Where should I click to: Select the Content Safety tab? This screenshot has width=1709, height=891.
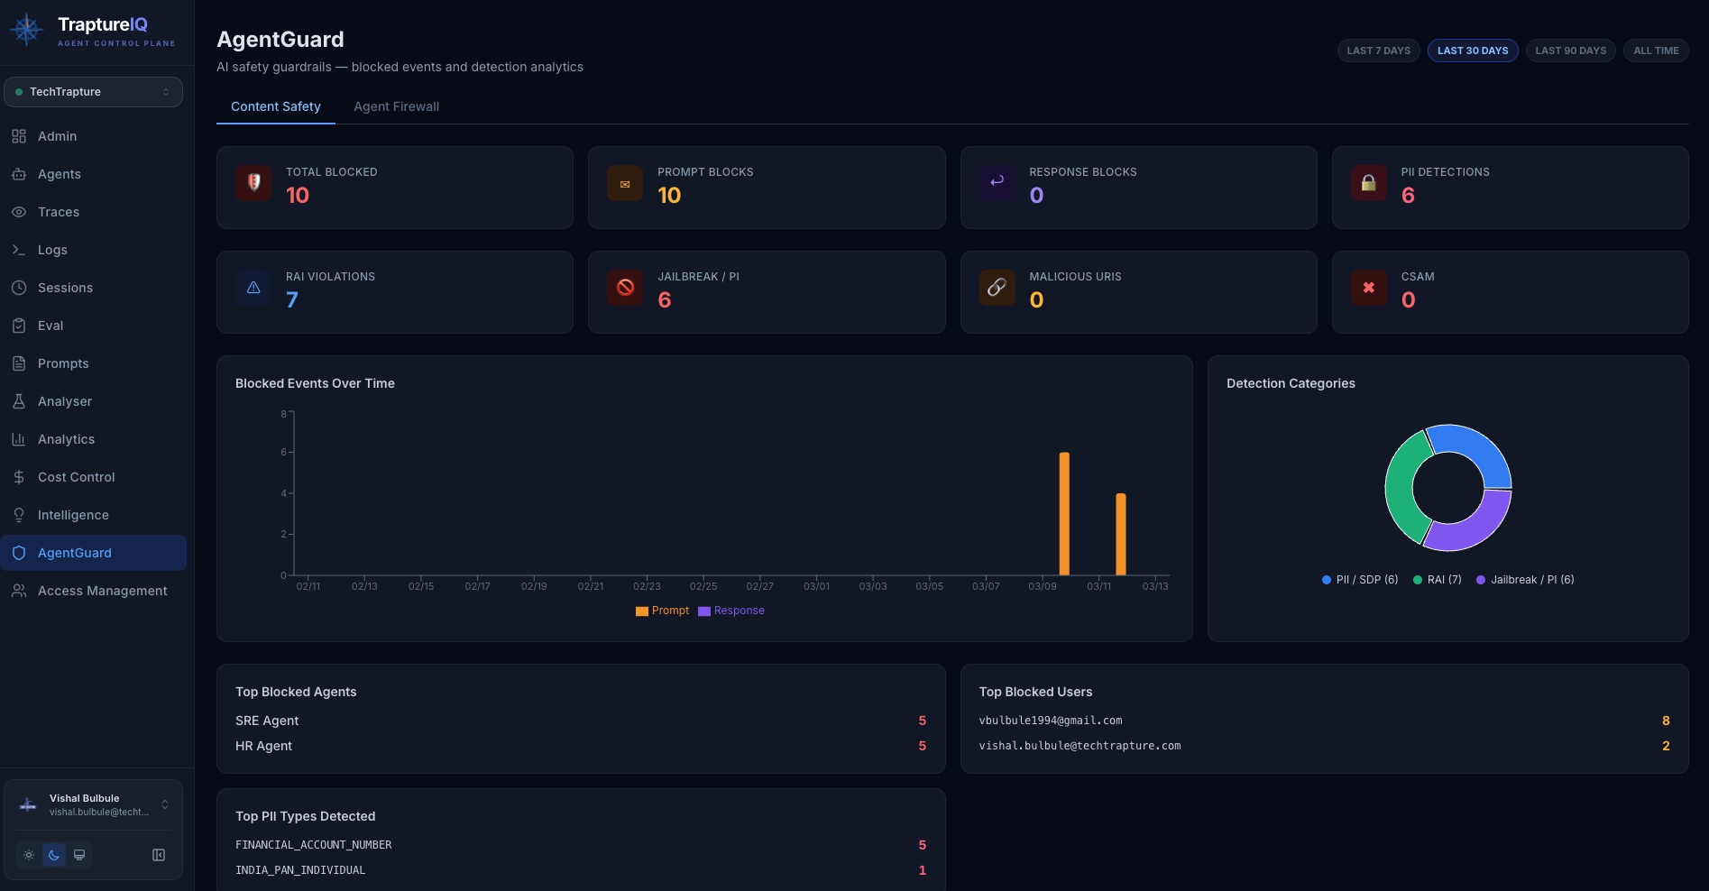point(275,106)
